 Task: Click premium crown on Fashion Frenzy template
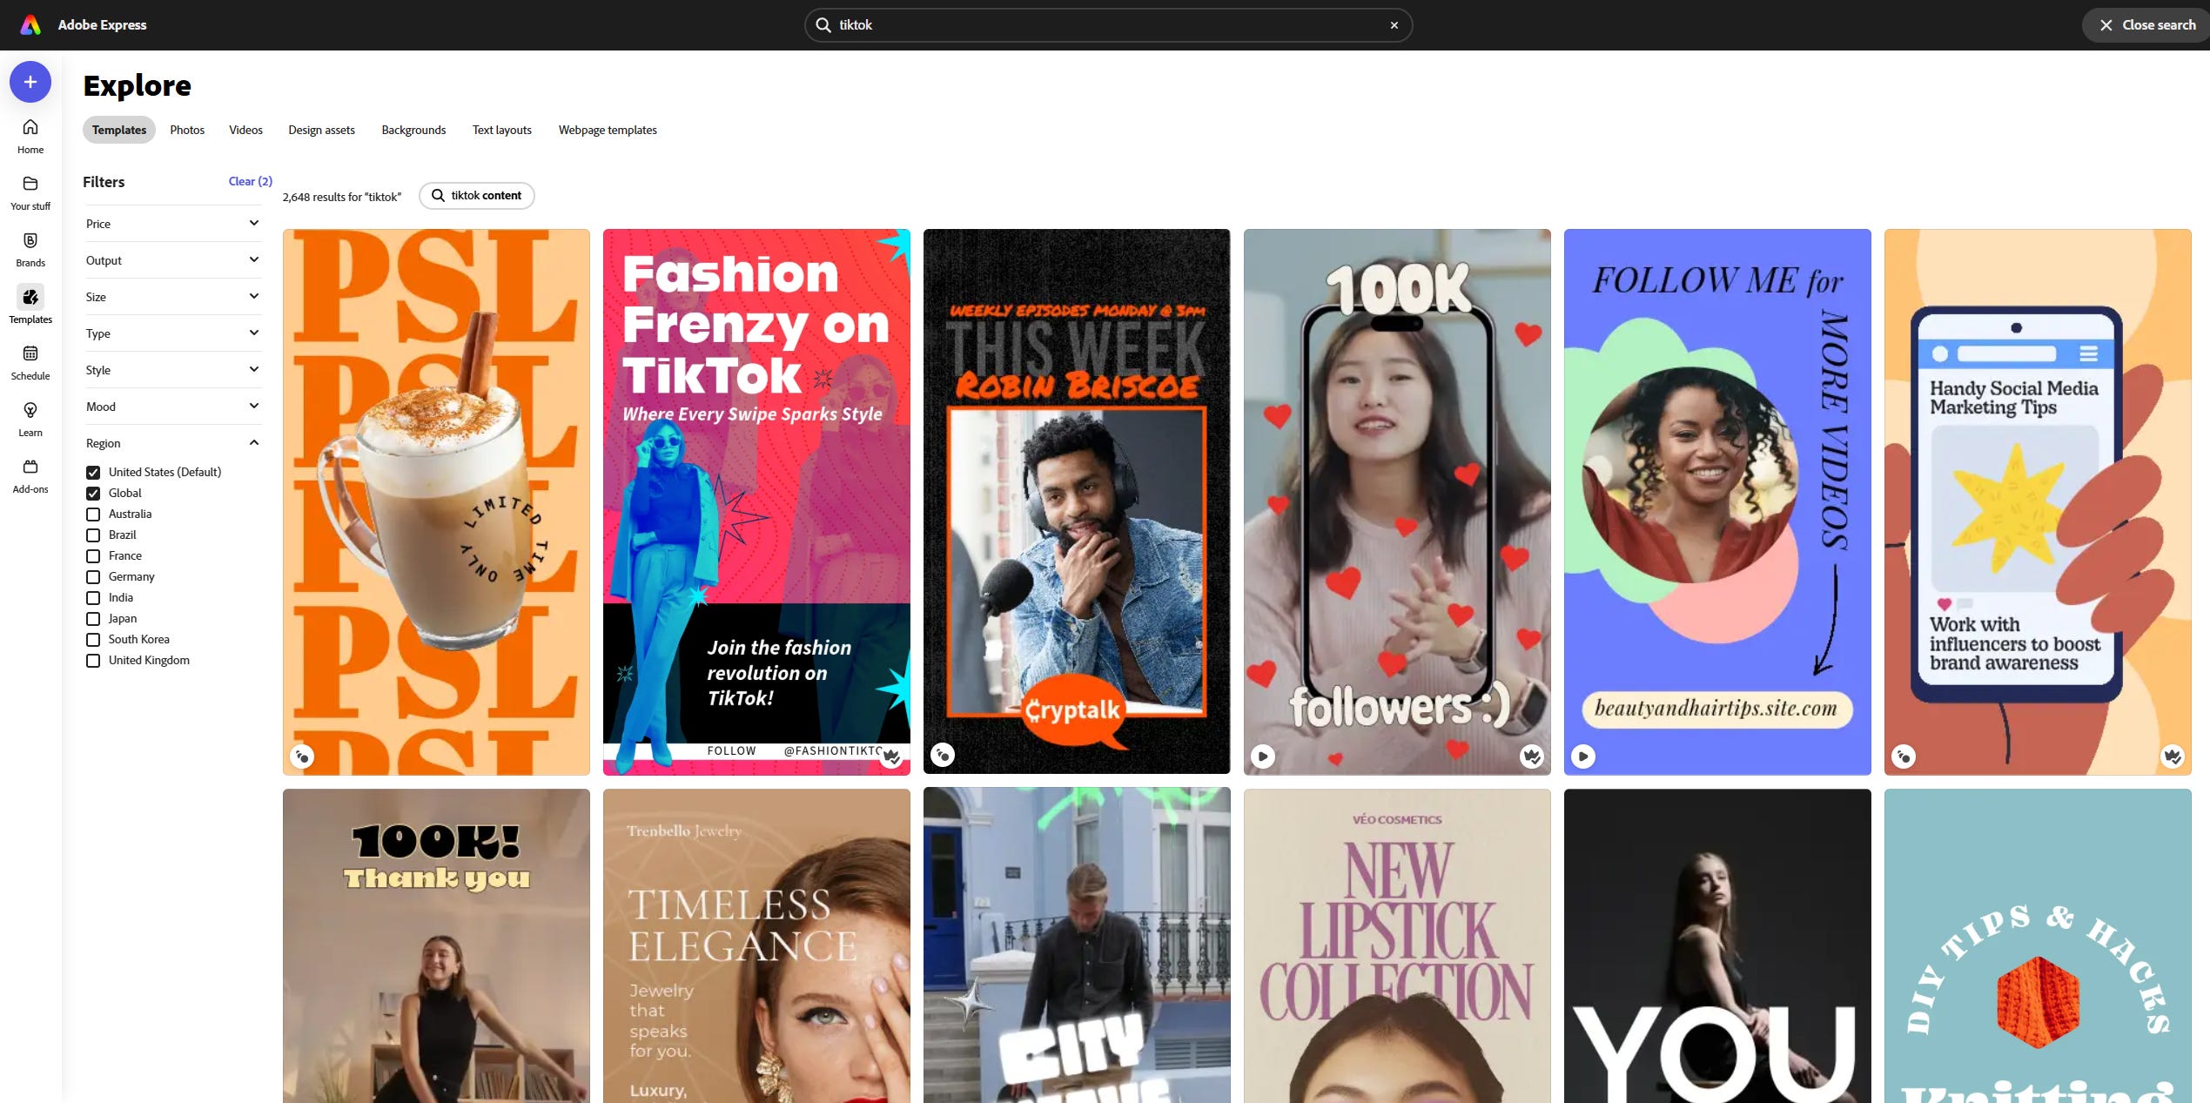(891, 757)
